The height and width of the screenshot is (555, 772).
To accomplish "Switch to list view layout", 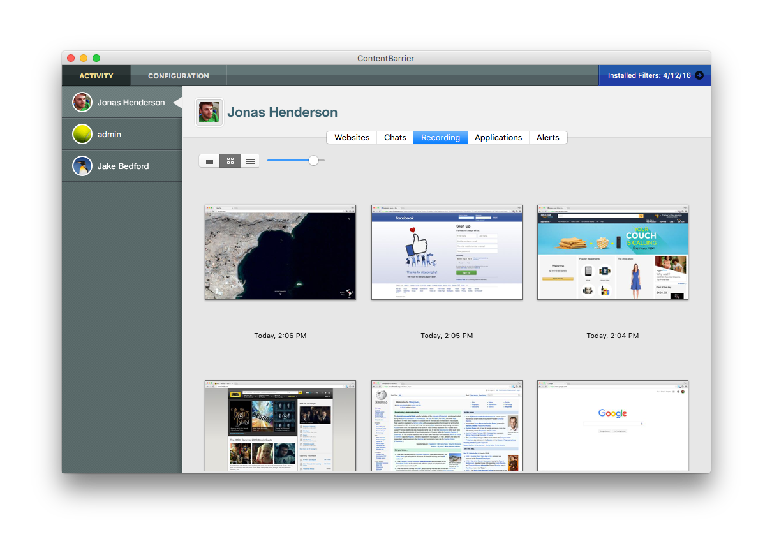I will pyautogui.click(x=251, y=161).
